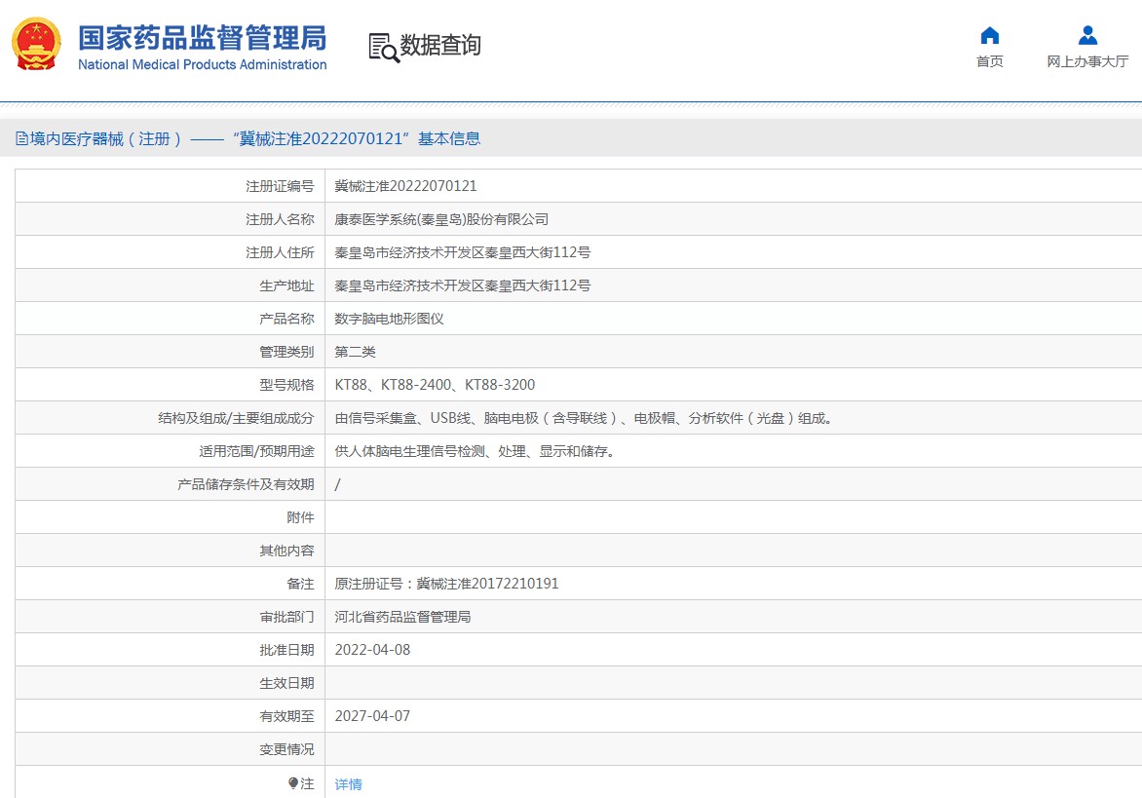This screenshot has width=1142, height=798.
Task: Select model spec KT88、KT88-2400、KT88-3200
Action: [435, 385]
